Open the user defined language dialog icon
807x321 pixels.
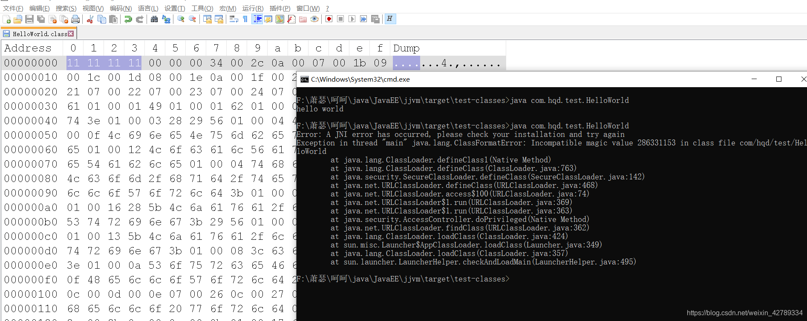click(x=268, y=19)
